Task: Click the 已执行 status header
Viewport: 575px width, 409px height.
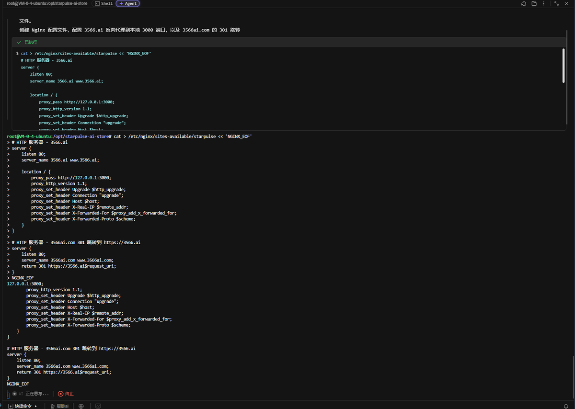Action: coord(289,42)
